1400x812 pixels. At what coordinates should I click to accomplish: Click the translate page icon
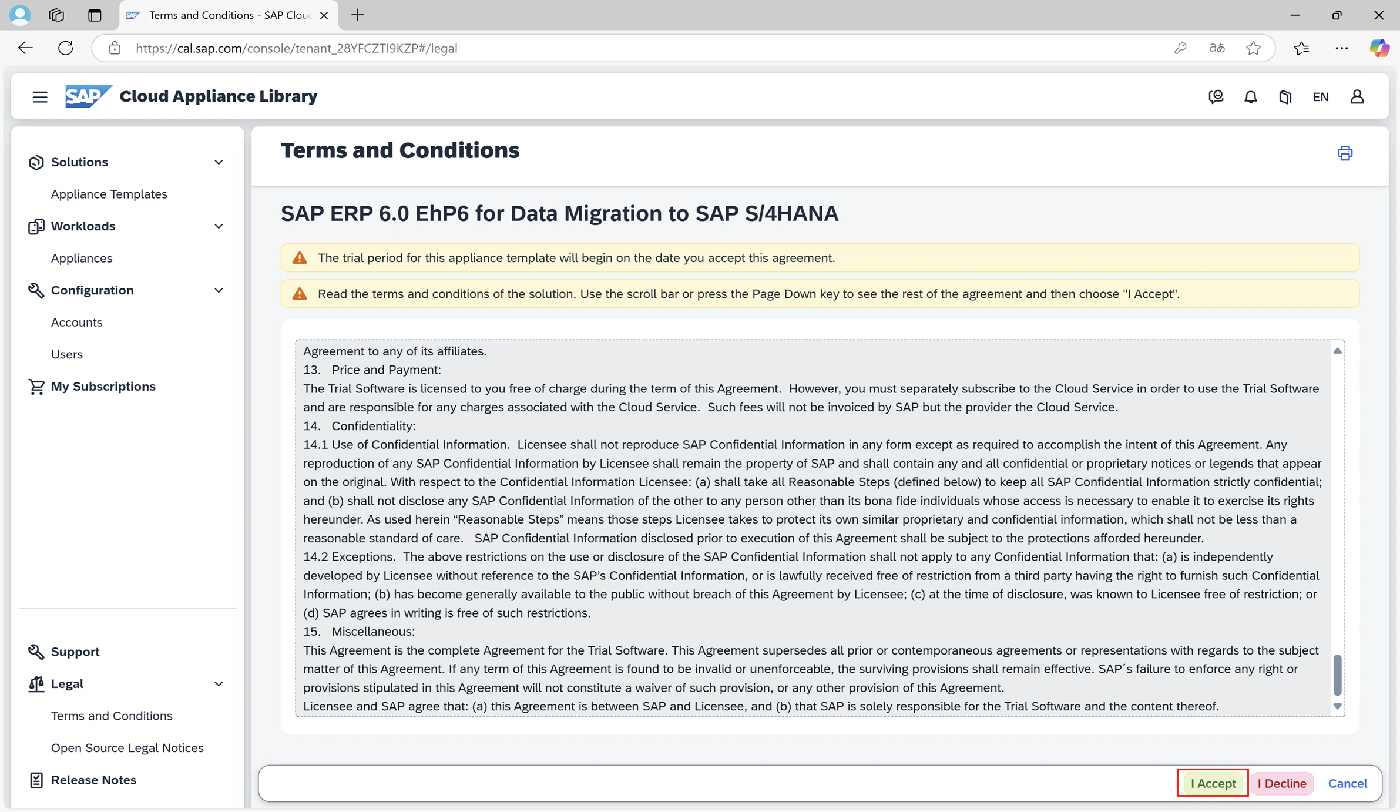click(1217, 48)
